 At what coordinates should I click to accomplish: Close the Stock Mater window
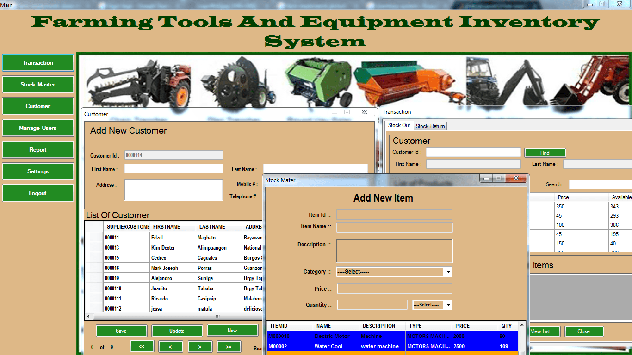(x=516, y=178)
